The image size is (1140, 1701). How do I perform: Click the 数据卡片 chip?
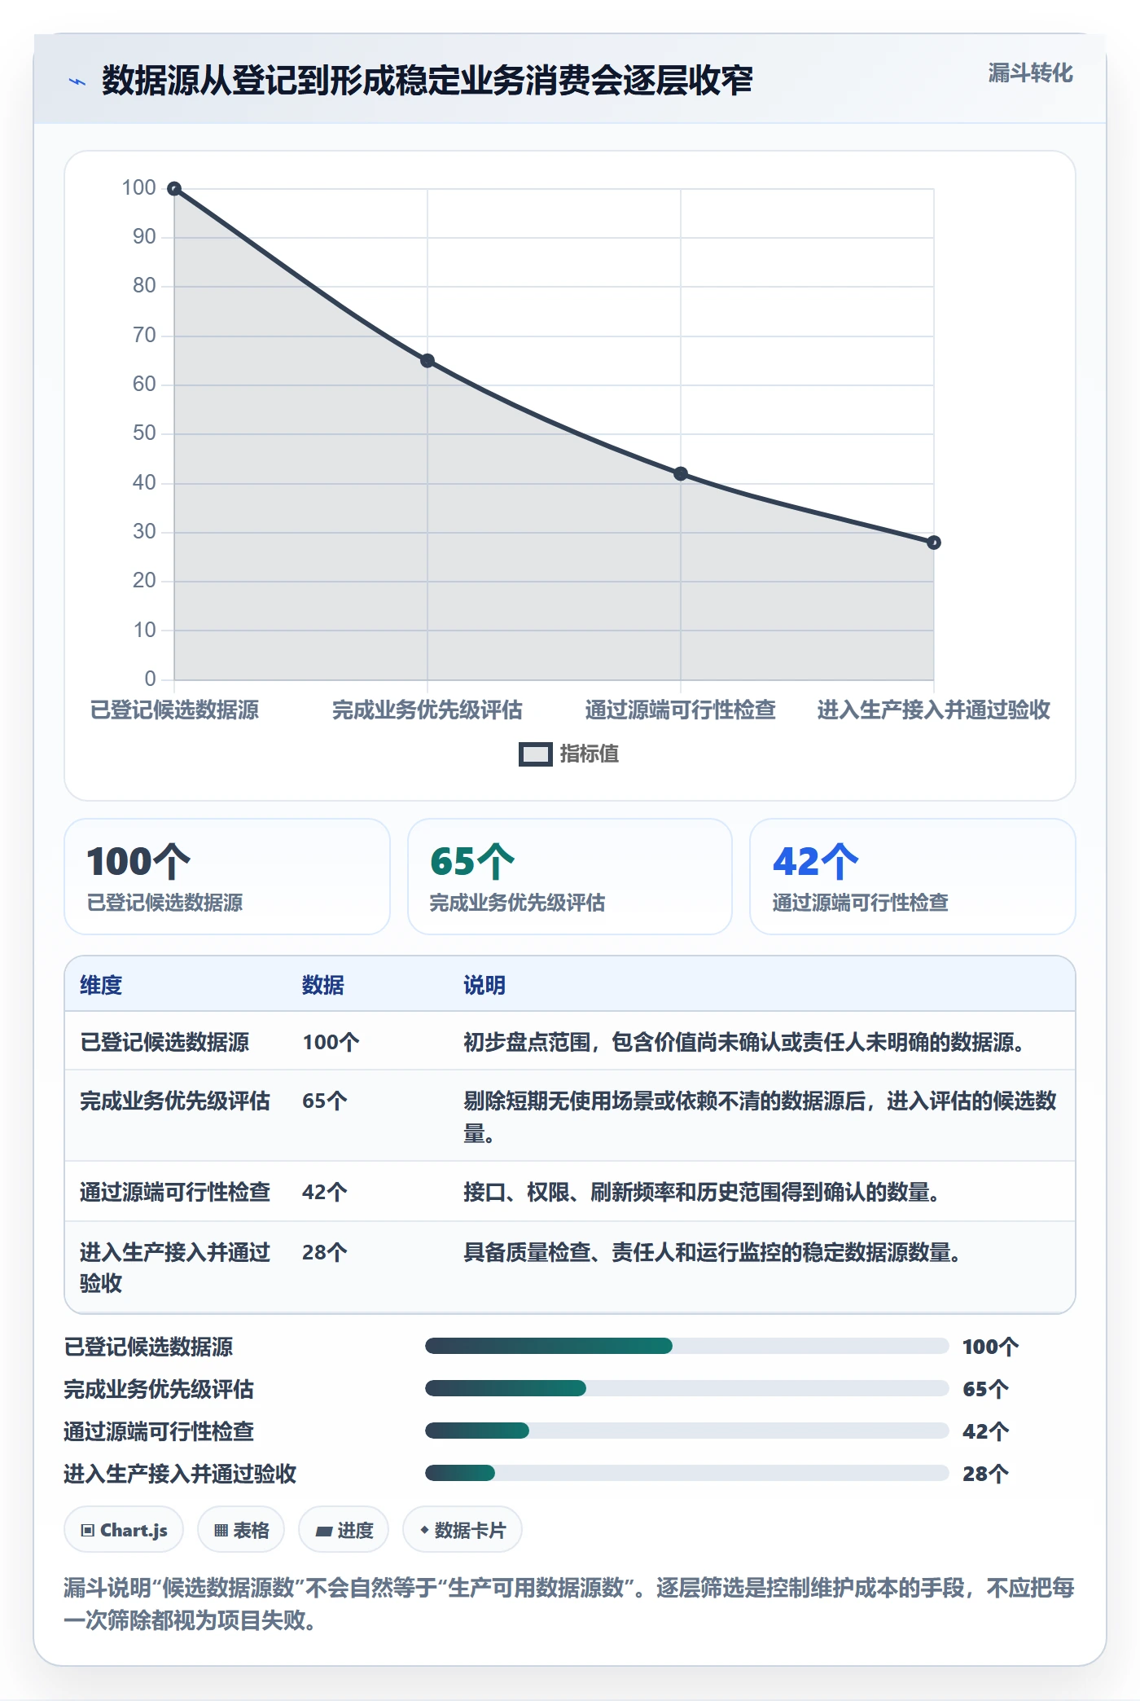click(463, 1530)
